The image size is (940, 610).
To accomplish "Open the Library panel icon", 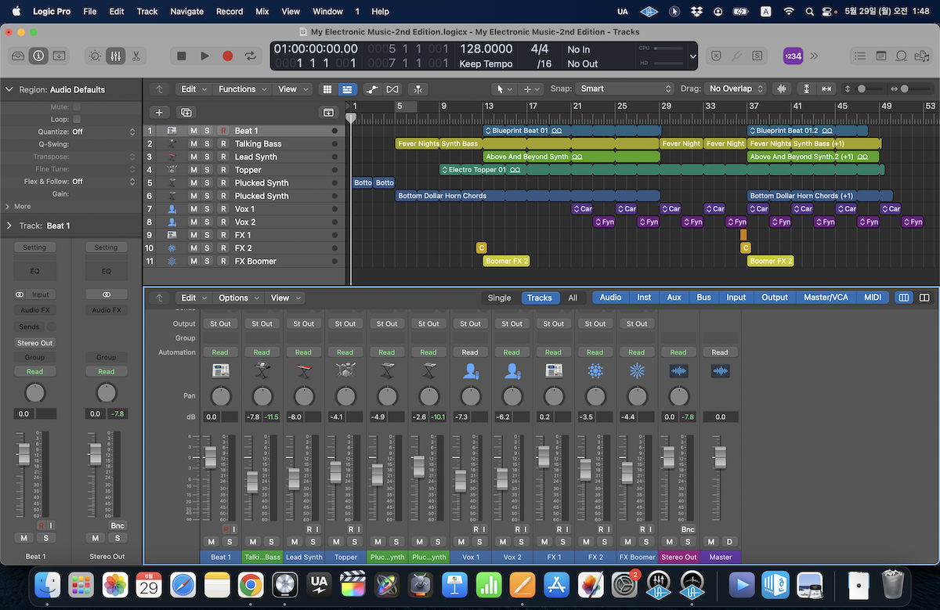I will coord(17,56).
